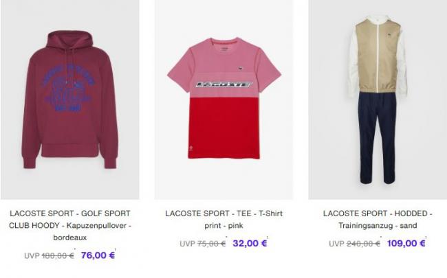Click the LACOSTE logo stripe on T-shirt
Screen dimensions: 447x278
coord(224,84)
